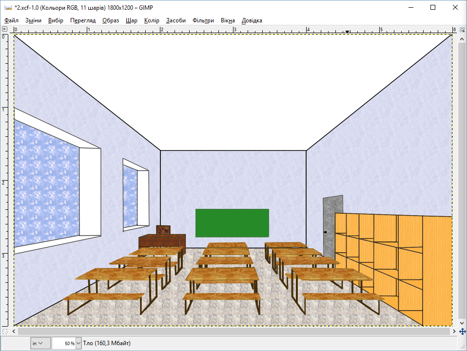Viewport: 467px width, 351px height.
Task: Click the vertical ruler on the left
Action: [4, 180]
